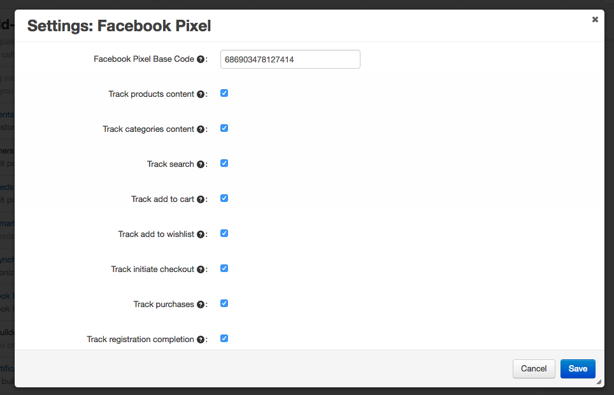Click the Facebook Pixel Base Code label

pyautogui.click(x=144, y=59)
